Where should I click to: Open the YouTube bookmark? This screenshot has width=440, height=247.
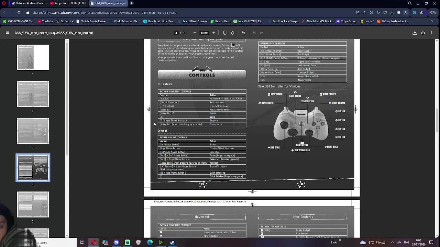click(45, 21)
